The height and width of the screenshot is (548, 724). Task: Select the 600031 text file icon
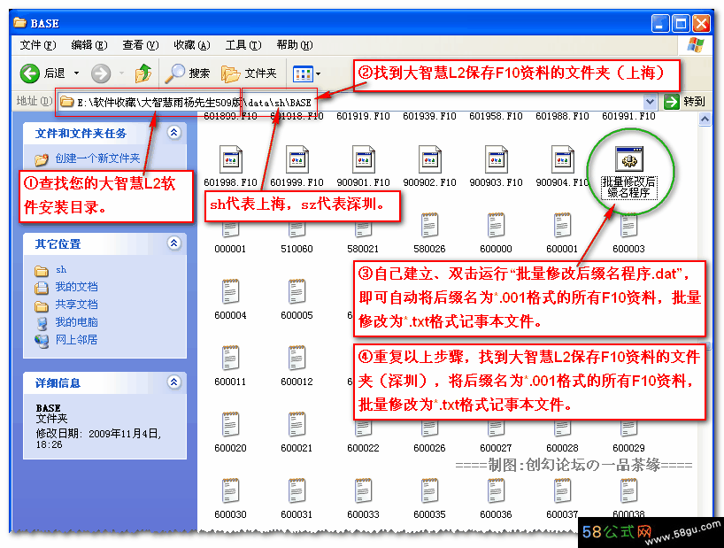297,490
